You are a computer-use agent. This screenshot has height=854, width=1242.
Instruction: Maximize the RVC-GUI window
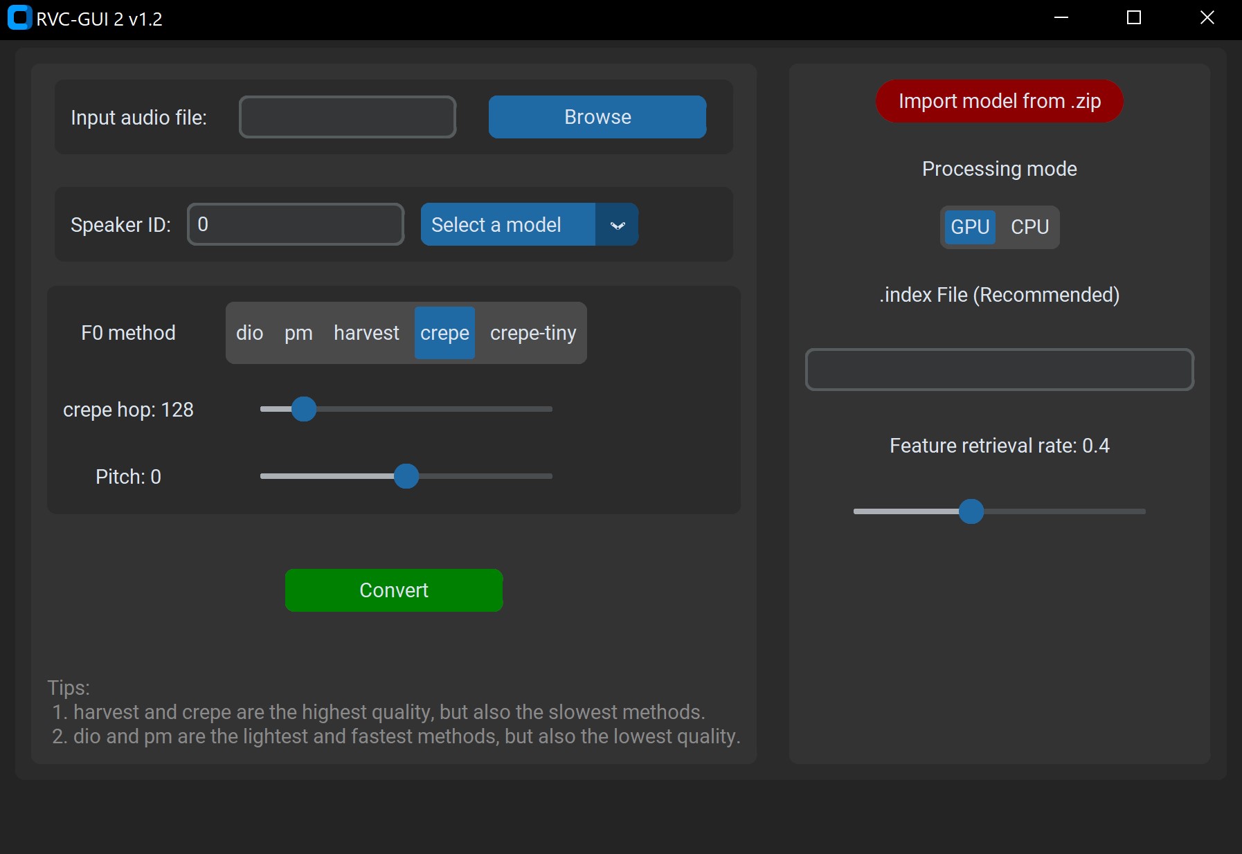(1133, 18)
